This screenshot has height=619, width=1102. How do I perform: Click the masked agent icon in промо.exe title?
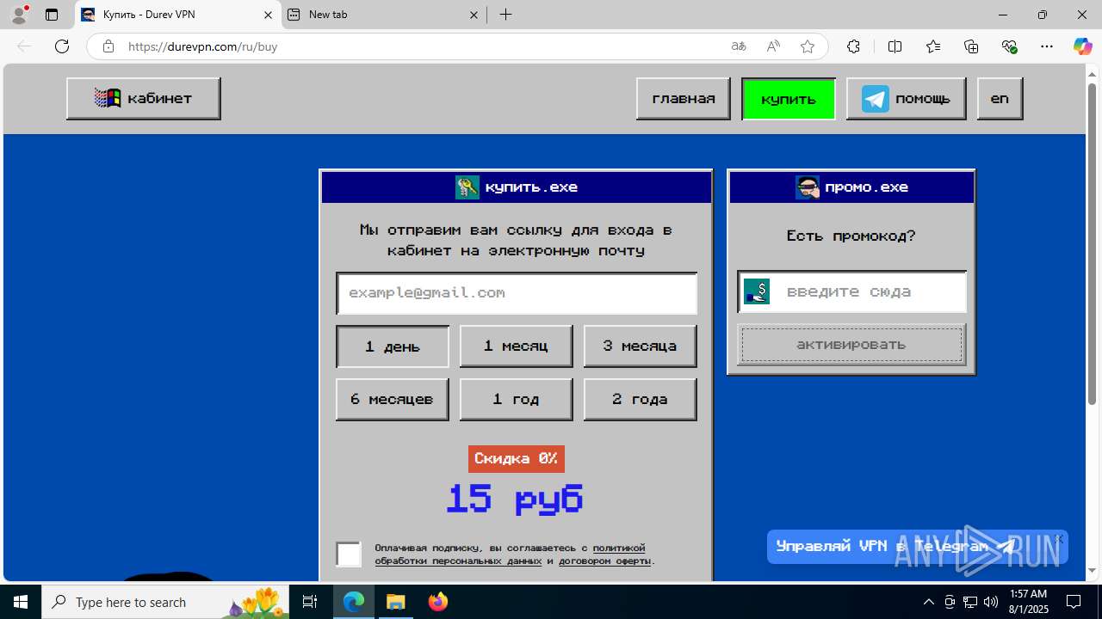[x=808, y=187]
